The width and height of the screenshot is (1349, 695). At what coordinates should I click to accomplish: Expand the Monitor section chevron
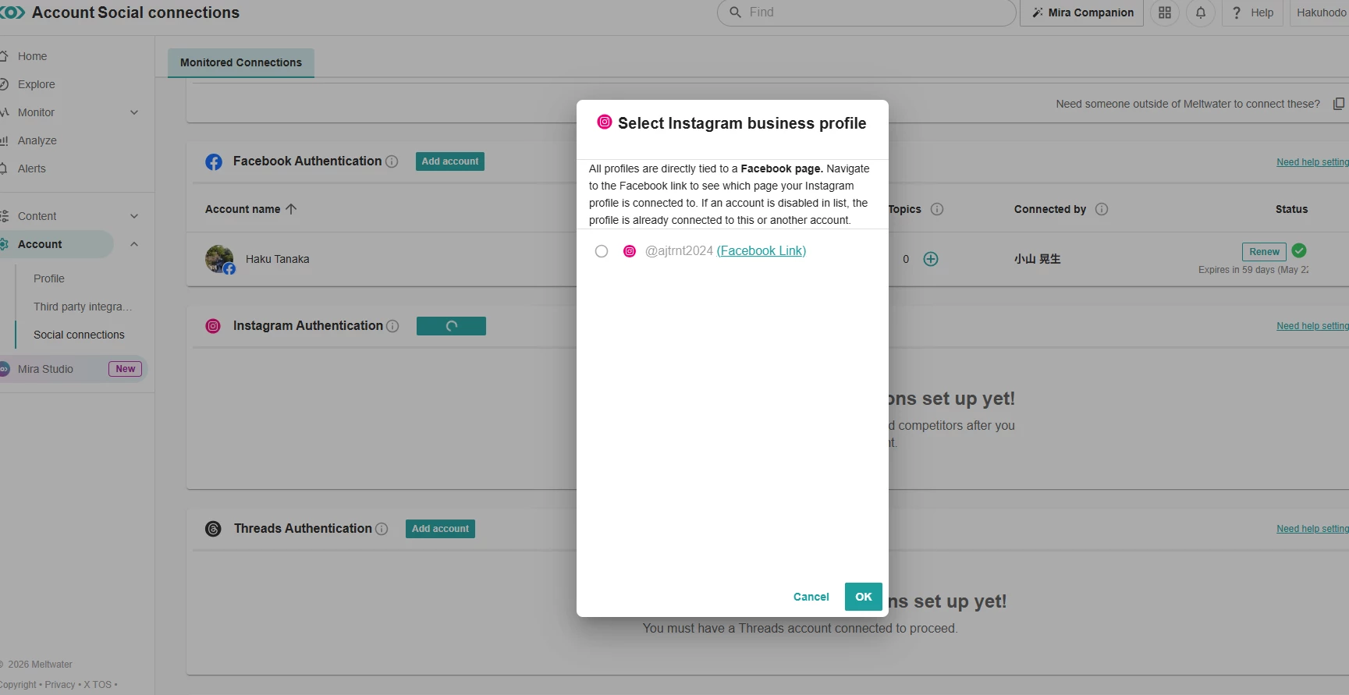[134, 112]
